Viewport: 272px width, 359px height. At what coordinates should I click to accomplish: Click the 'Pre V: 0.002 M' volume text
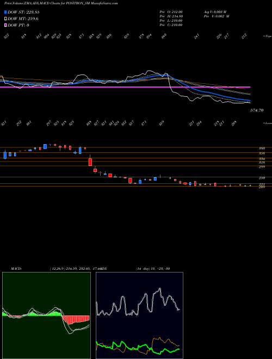click(x=217, y=16)
